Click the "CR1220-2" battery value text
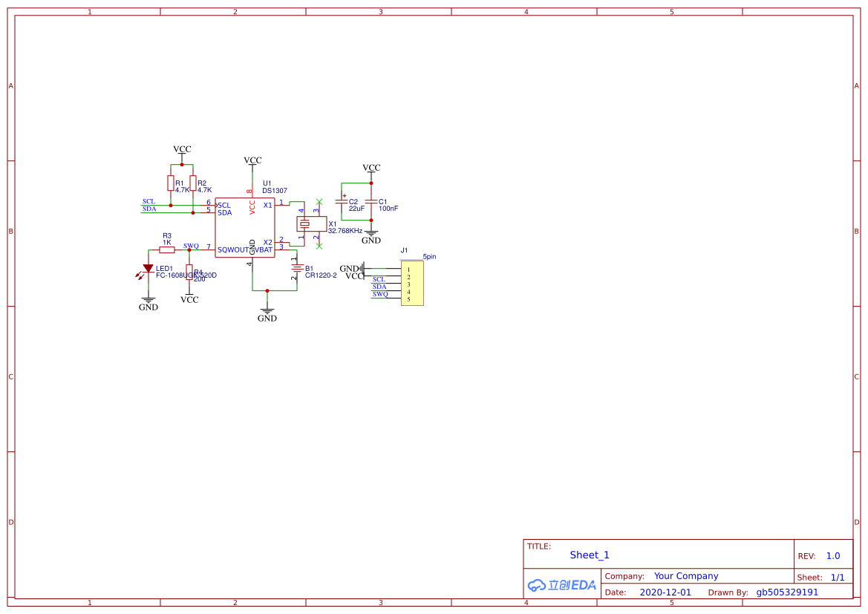This screenshot has height=614, width=868. pyautogui.click(x=321, y=275)
